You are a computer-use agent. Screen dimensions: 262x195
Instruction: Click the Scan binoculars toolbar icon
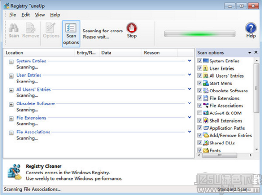(x=13, y=28)
